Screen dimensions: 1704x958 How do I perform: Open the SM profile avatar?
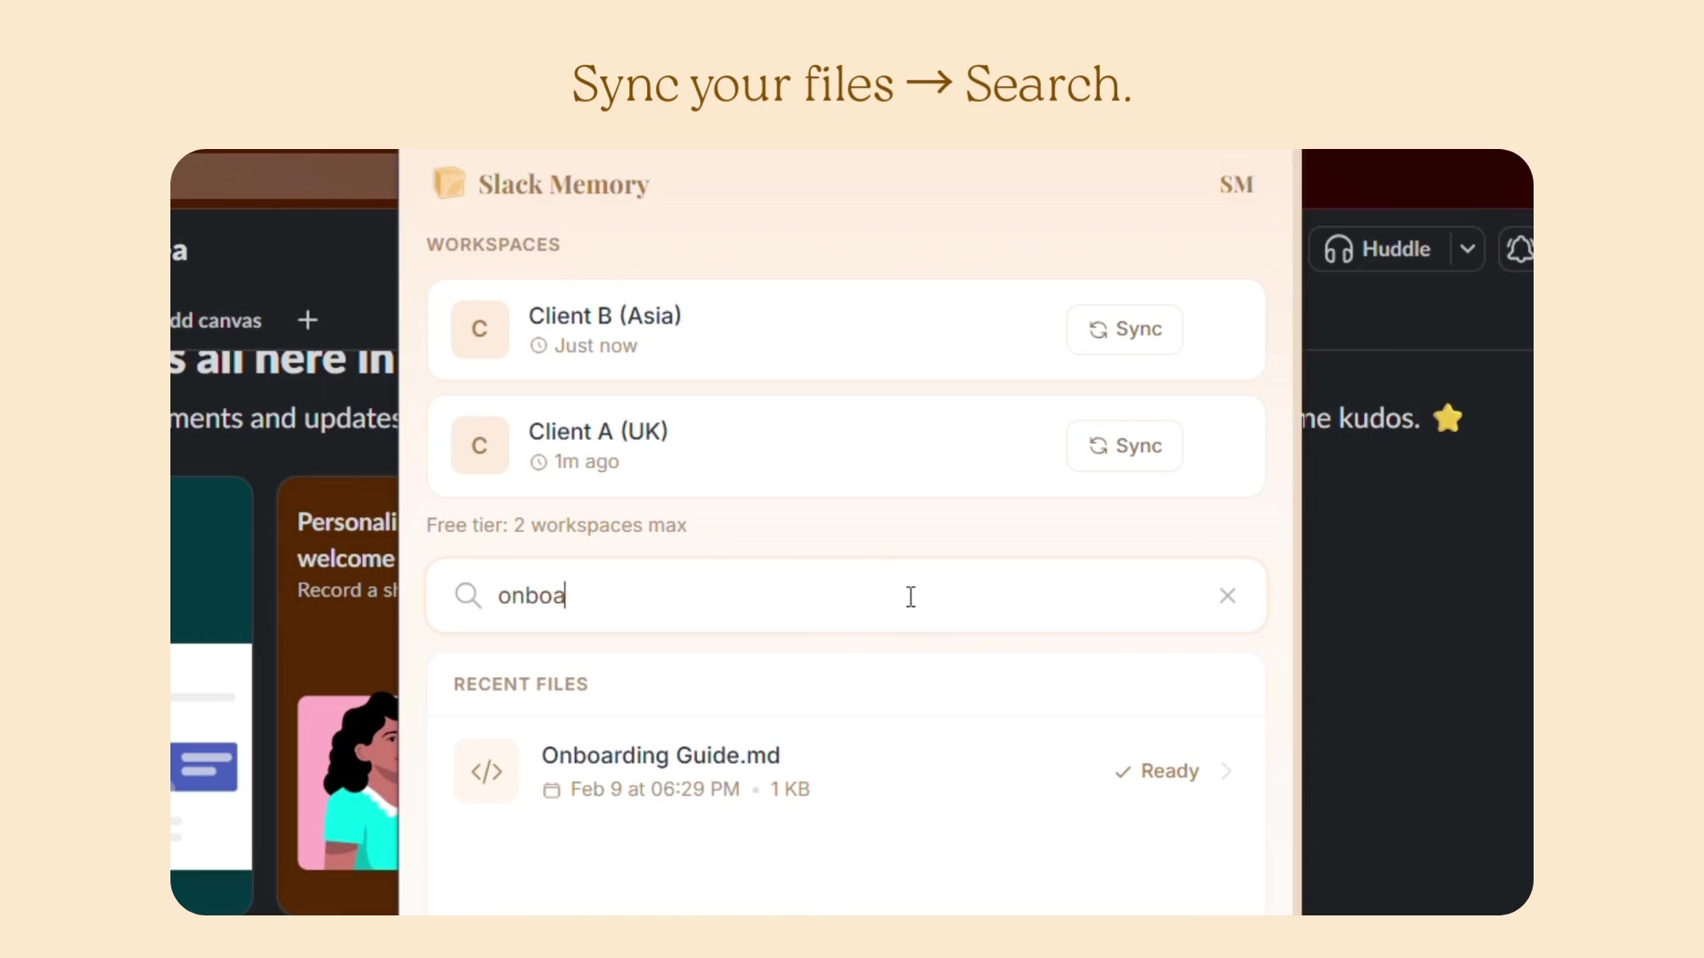[x=1236, y=185]
